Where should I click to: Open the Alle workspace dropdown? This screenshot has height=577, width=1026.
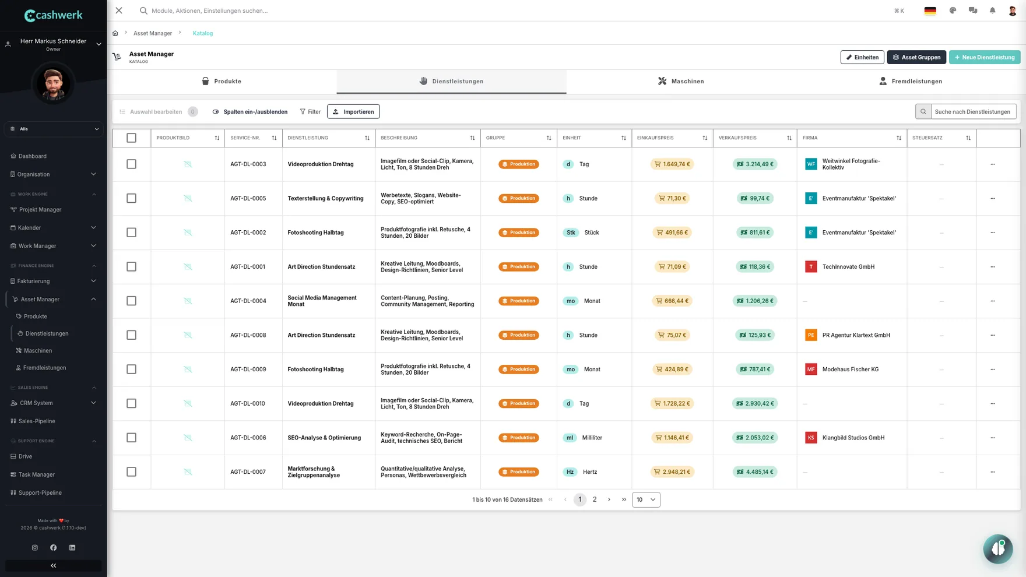(54, 129)
